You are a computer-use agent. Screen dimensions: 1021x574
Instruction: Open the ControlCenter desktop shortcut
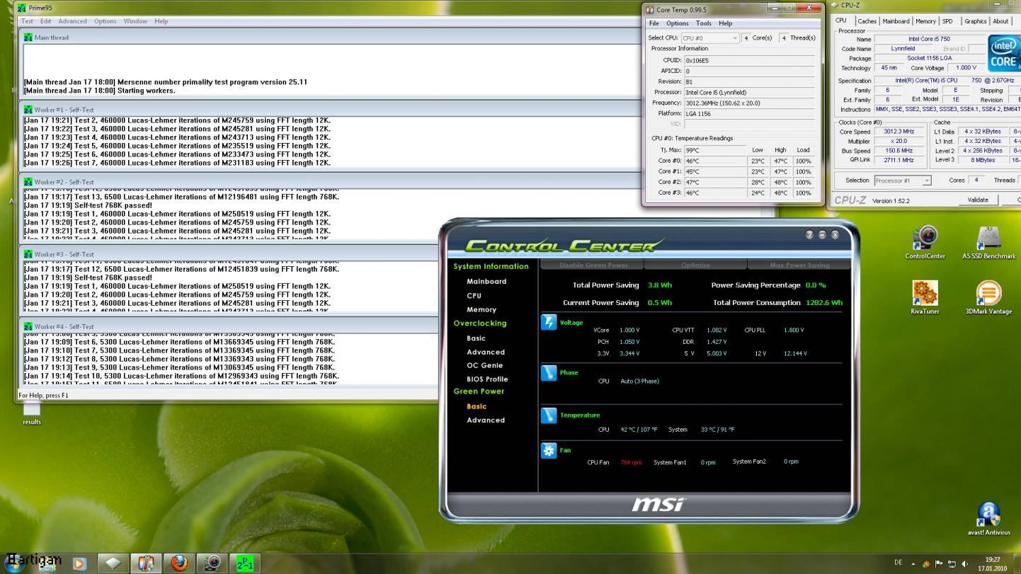point(925,243)
